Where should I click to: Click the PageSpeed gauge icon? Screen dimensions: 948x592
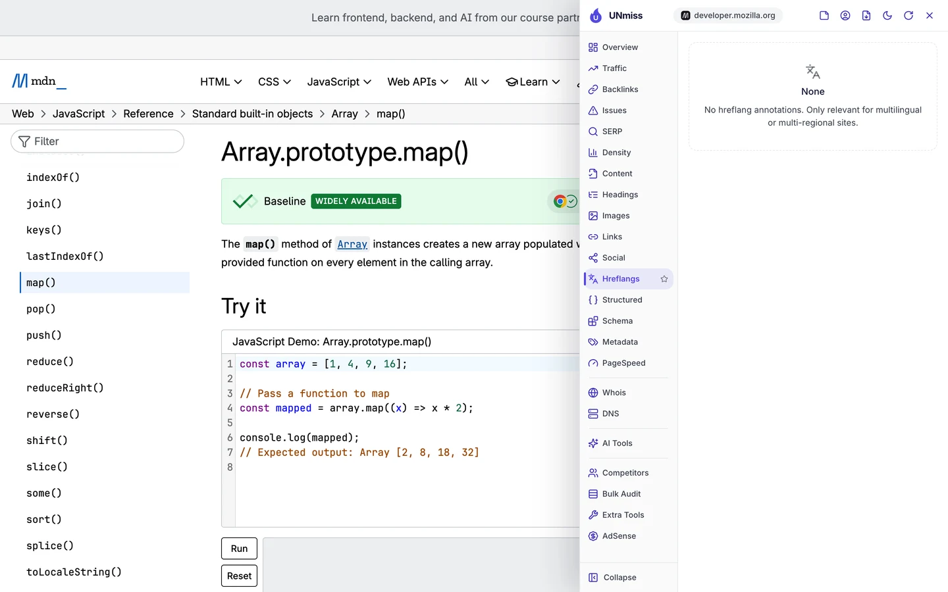[x=593, y=363]
